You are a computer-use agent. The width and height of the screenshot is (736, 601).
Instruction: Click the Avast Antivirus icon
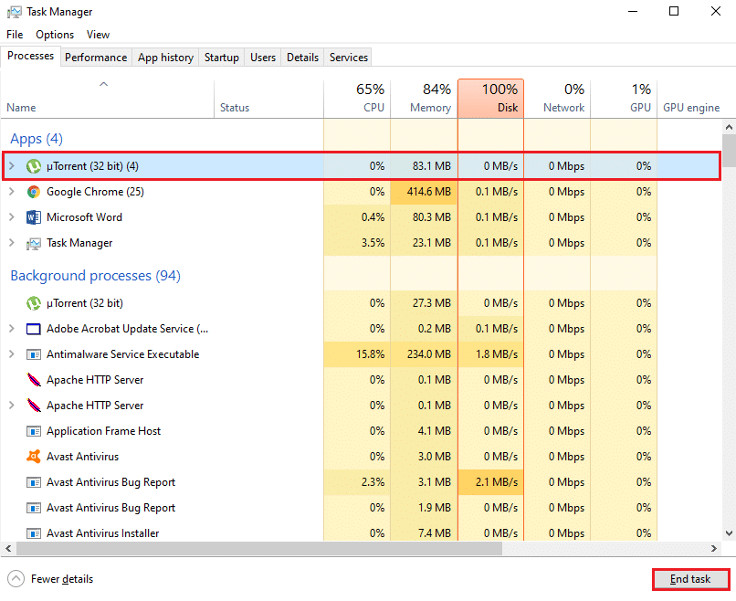coord(34,456)
